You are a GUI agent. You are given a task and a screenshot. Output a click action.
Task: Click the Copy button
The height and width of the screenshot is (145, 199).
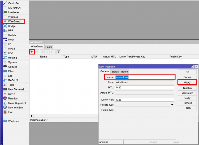(187, 98)
